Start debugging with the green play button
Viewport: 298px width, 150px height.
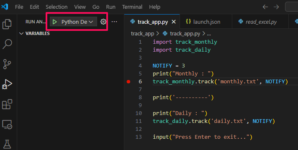tap(54, 22)
